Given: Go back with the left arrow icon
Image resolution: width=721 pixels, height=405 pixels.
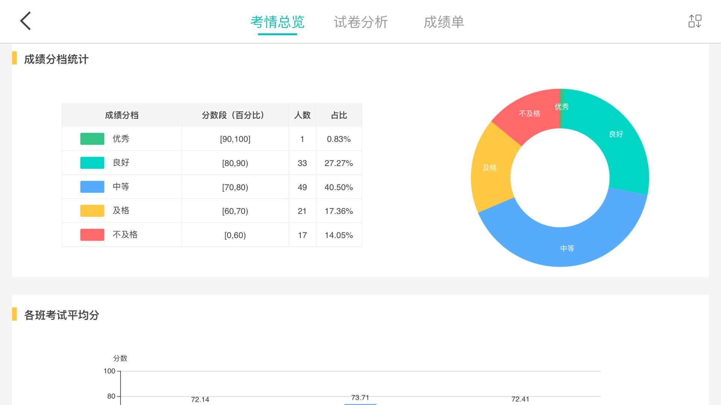Looking at the screenshot, I should click(x=26, y=21).
